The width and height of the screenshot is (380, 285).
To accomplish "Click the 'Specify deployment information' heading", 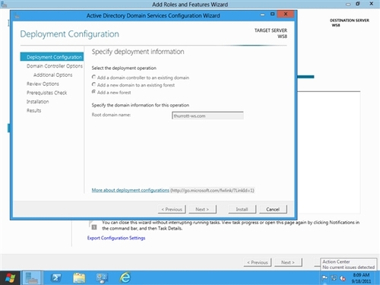I will [x=138, y=52].
